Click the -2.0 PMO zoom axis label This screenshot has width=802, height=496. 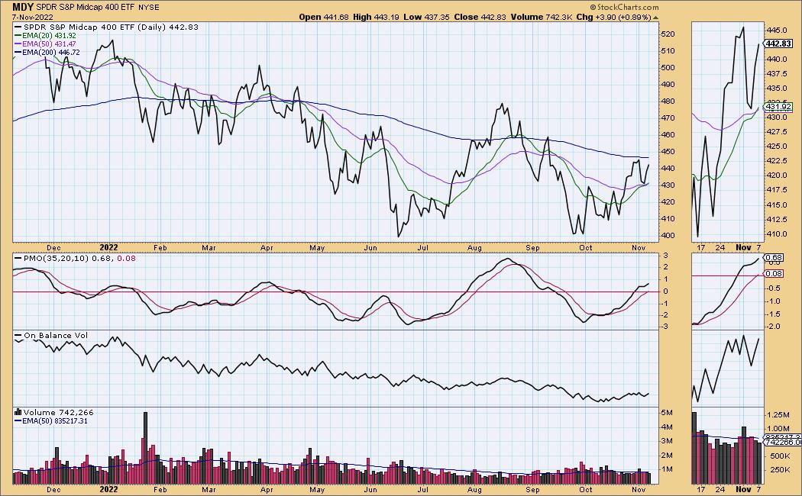[775, 327]
